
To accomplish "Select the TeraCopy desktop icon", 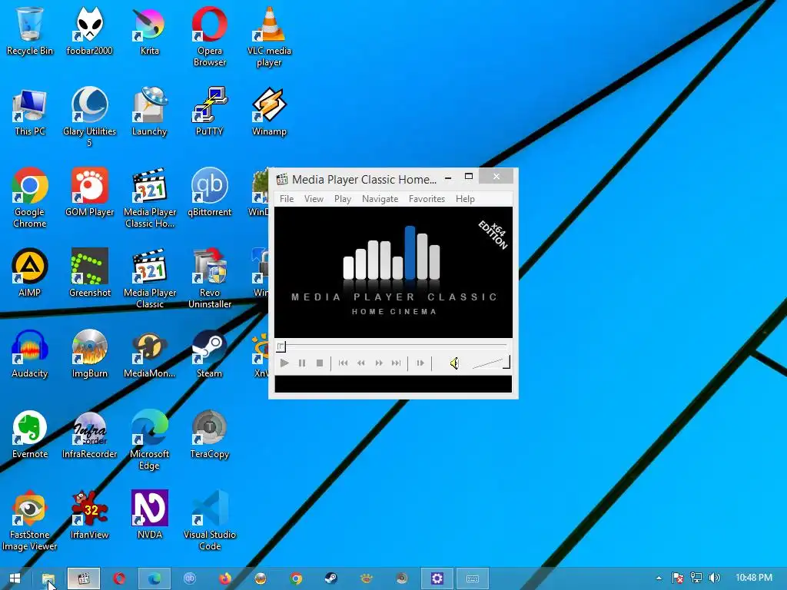I will pos(209,435).
